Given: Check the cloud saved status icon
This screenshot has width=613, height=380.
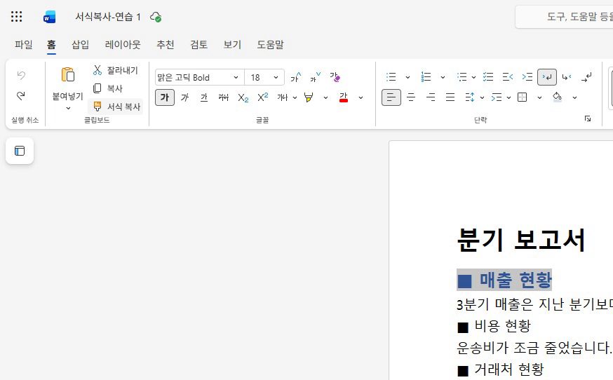Looking at the screenshot, I should (156, 18).
